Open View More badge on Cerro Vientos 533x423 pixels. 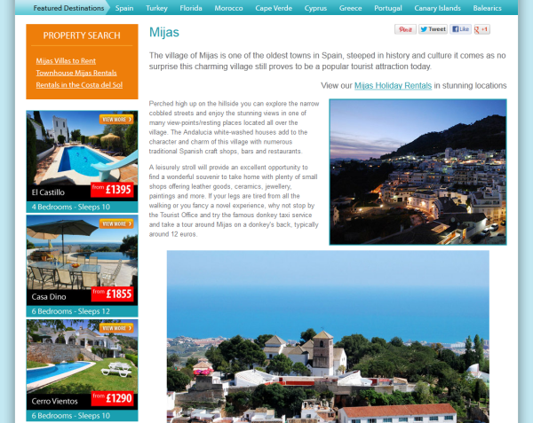tap(116, 328)
